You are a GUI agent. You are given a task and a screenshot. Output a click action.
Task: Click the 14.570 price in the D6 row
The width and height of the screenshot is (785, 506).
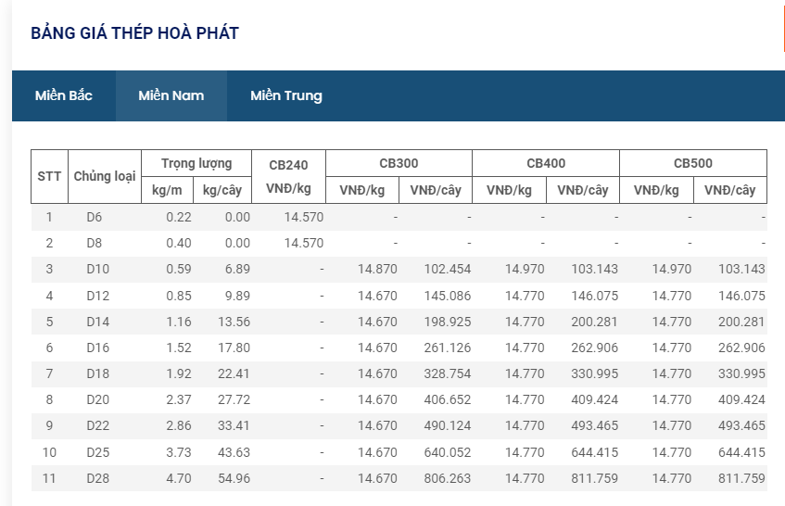304,217
